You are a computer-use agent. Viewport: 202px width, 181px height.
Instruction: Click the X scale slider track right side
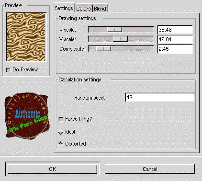138,30
